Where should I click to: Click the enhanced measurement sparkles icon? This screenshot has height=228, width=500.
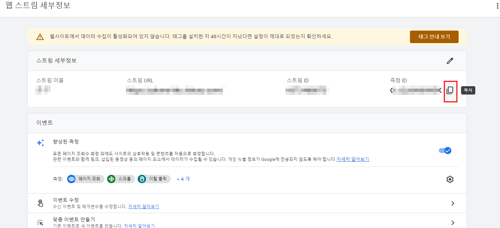coord(40,142)
